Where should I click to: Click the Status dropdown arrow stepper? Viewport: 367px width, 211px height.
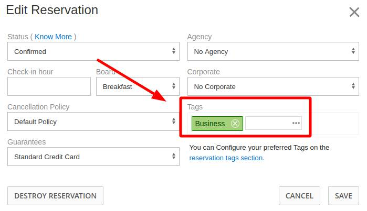pyautogui.click(x=174, y=51)
